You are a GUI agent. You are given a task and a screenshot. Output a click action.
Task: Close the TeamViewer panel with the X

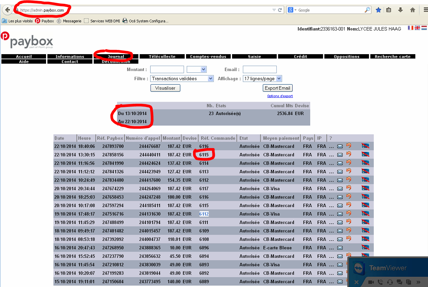[356, 282]
